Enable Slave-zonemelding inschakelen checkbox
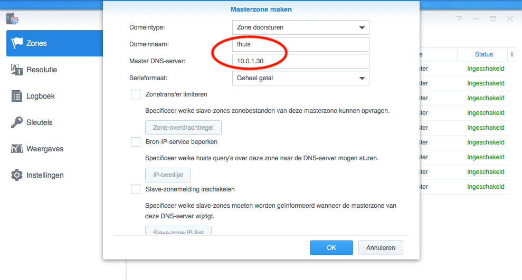The width and height of the screenshot is (522, 280). [x=136, y=189]
